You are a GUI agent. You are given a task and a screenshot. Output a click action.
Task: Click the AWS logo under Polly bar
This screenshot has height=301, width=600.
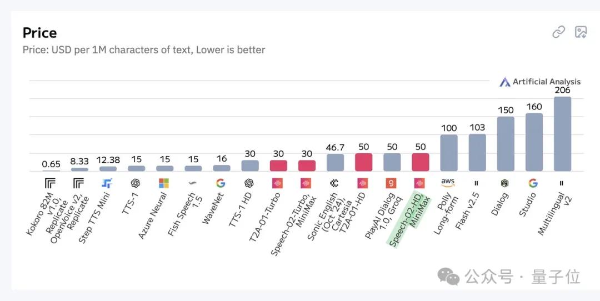(x=448, y=183)
